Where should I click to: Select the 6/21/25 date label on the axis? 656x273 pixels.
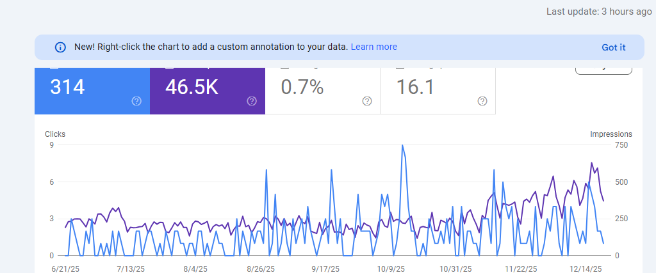coord(65,269)
